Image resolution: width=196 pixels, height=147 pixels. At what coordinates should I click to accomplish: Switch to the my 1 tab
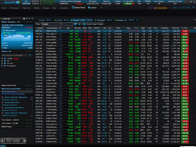pyautogui.click(x=43, y=21)
